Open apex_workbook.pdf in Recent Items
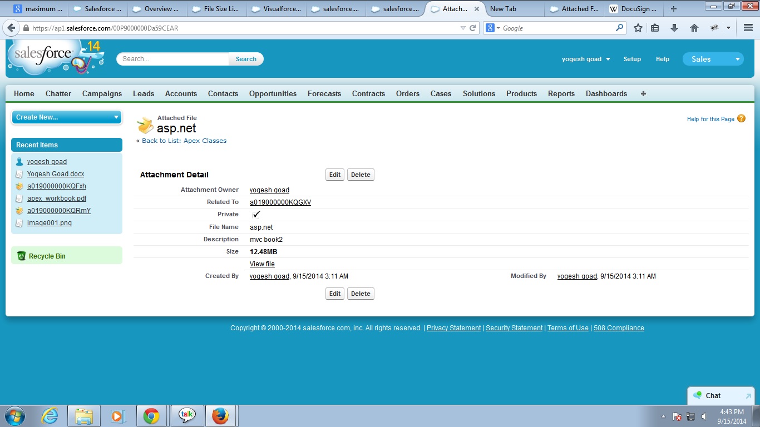This screenshot has width=760, height=427. click(x=57, y=198)
